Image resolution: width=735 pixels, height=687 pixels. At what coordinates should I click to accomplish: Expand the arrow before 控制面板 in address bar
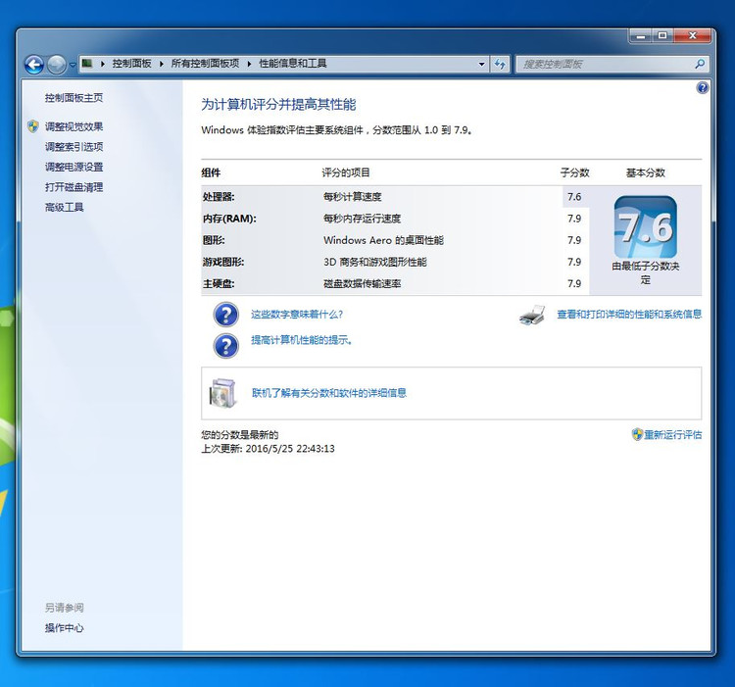[x=102, y=64]
